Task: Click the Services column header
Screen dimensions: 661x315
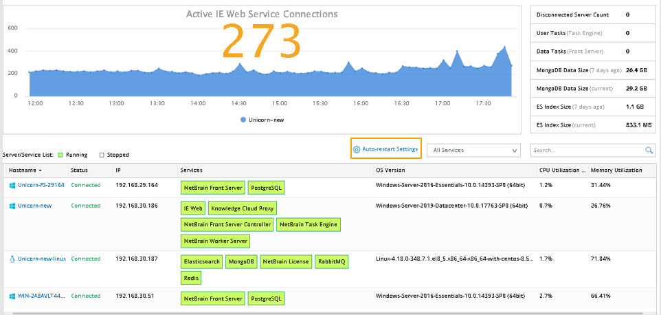Action: pos(274,171)
